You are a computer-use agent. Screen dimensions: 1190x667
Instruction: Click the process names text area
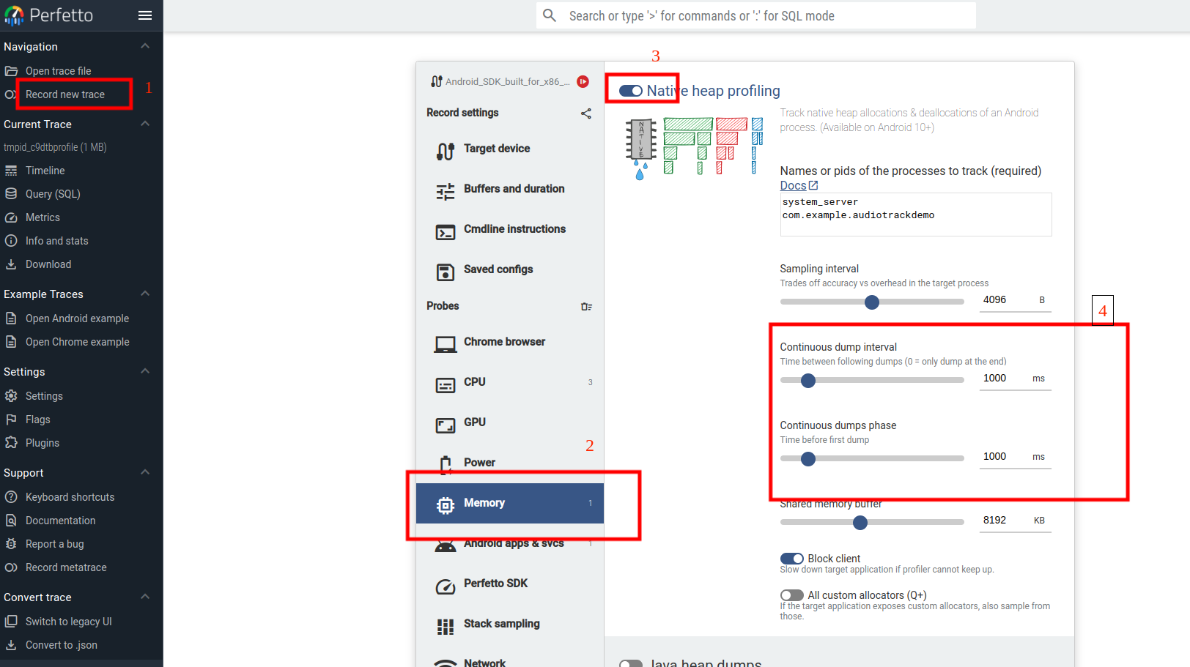(916, 215)
